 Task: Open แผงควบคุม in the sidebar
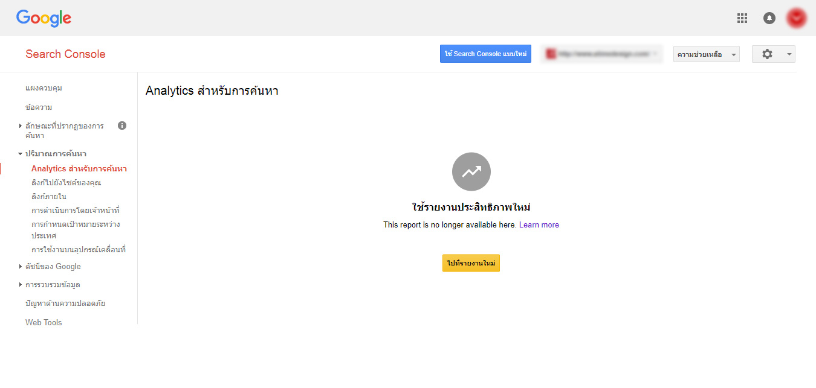click(44, 88)
